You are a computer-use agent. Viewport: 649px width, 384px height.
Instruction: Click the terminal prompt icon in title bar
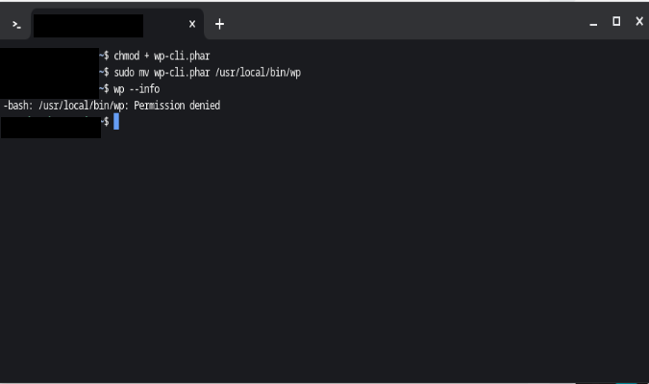(x=16, y=25)
